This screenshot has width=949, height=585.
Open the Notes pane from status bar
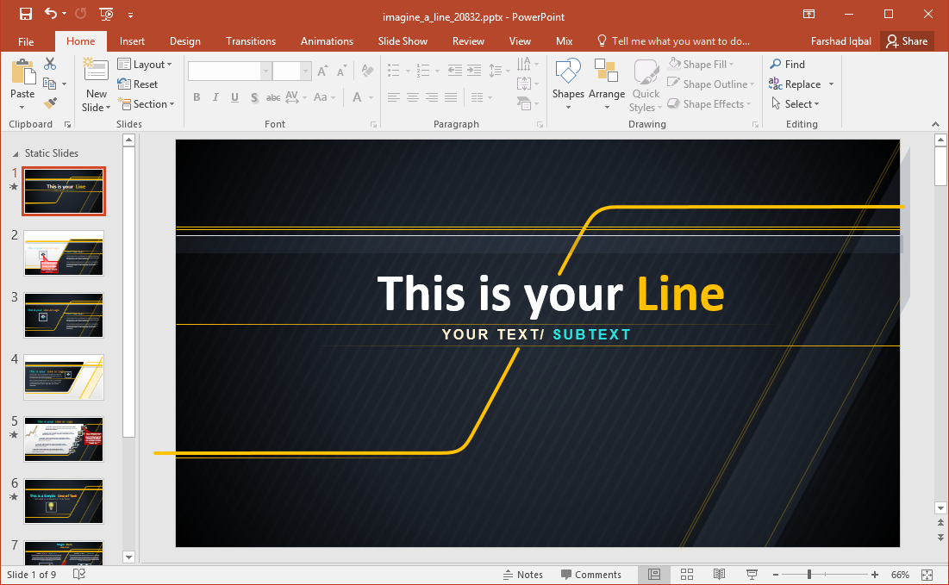point(523,575)
